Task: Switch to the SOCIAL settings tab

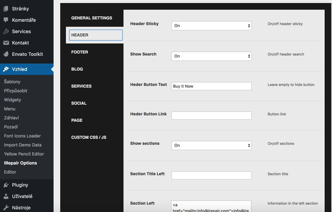Action: (x=79, y=103)
